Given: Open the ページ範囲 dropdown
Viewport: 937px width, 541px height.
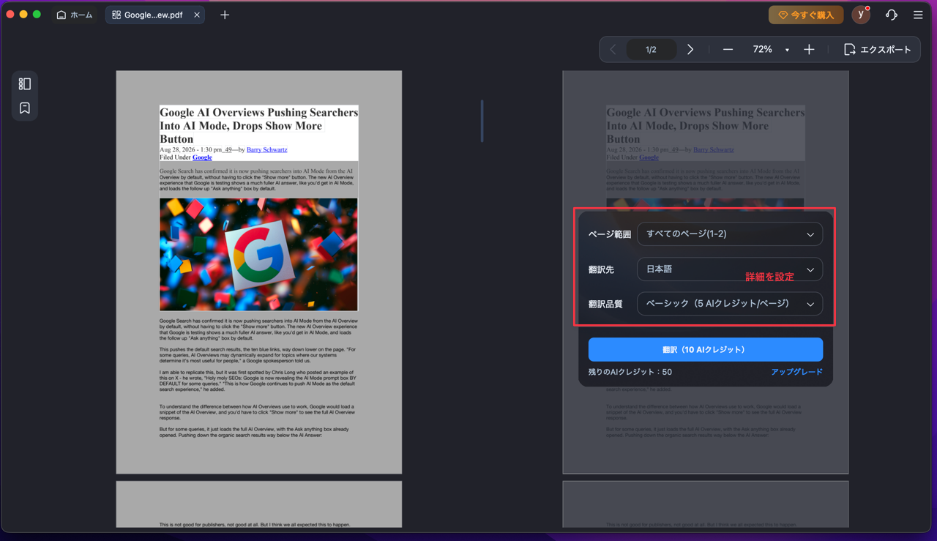Looking at the screenshot, I should (730, 234).
